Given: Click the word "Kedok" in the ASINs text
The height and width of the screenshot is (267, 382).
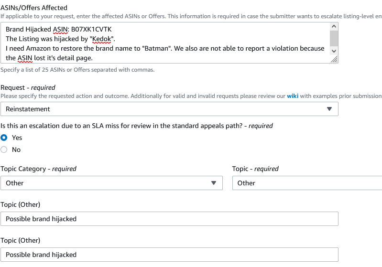Looking at the screenshot, I should tap(102, 39).
